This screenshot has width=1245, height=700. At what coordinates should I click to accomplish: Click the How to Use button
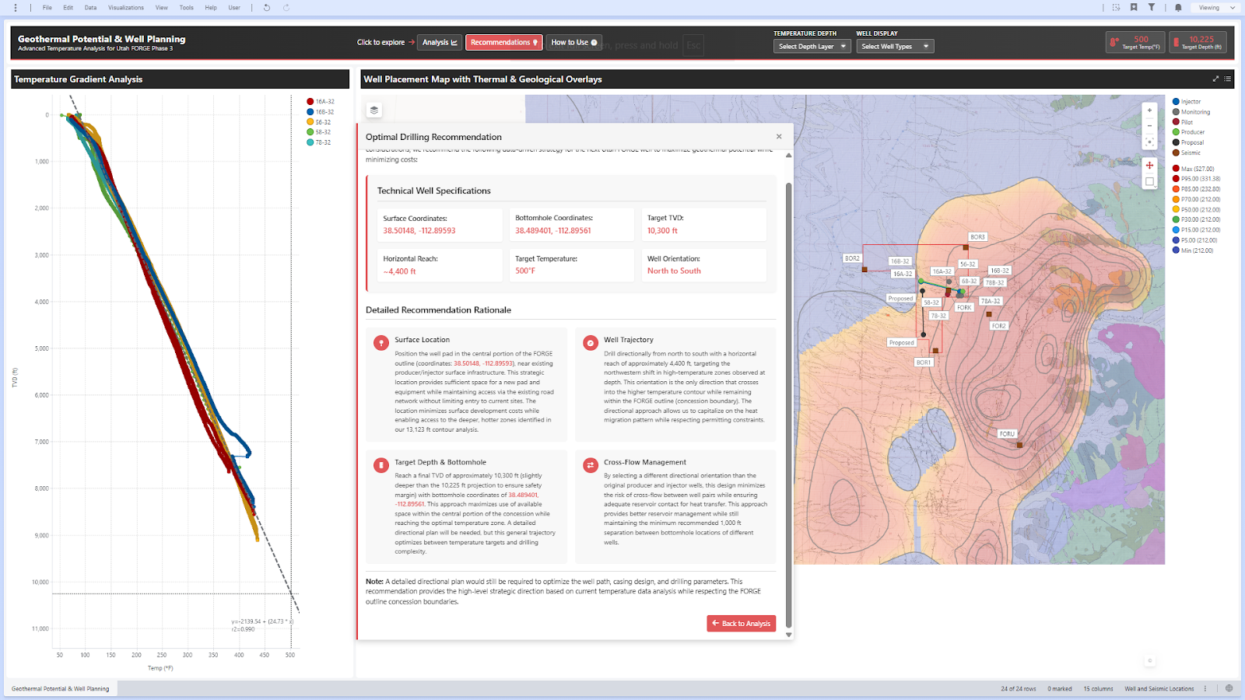coord(574,42)
